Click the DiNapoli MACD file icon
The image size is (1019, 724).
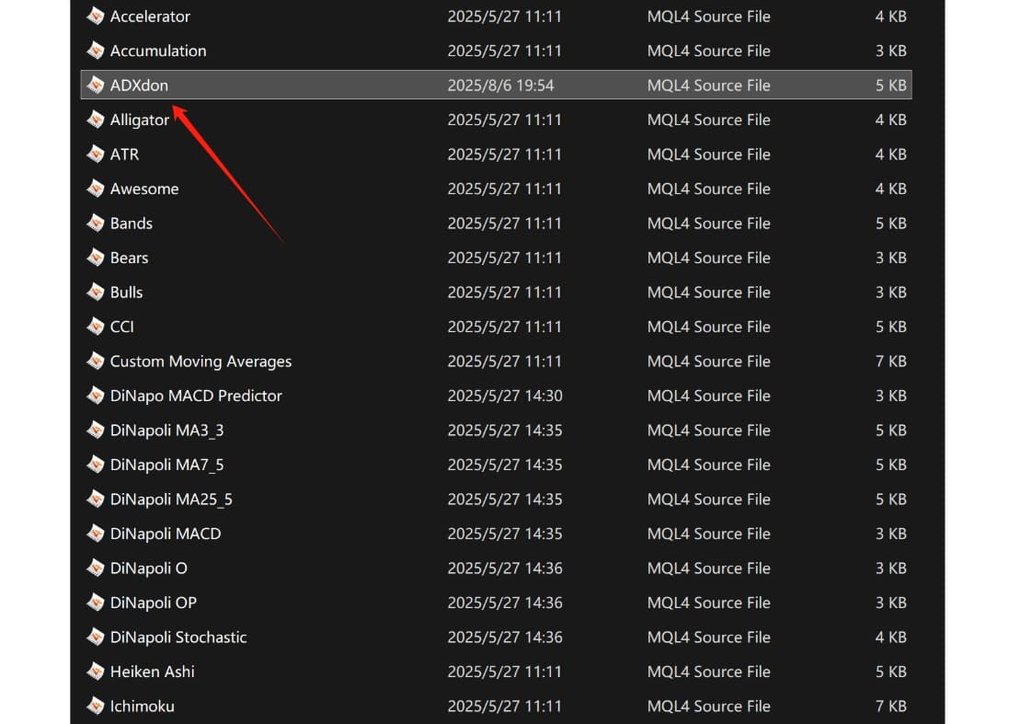pyautogui.click(x=96, y=533)
